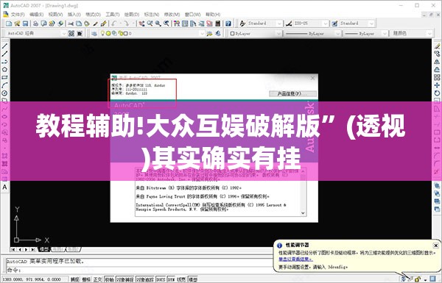
Task: Open the Layer Properties Manager icon
Action: click(94, 34)
